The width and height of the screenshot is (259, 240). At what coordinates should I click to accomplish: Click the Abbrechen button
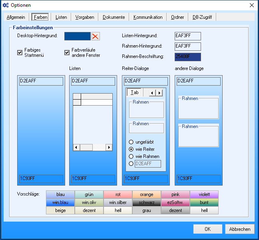pyautogui.click(x=240, y=229)
